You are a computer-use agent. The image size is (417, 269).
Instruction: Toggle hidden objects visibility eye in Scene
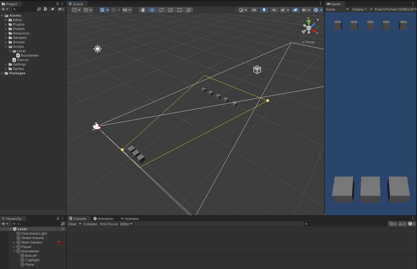click(x=296, y=10)
